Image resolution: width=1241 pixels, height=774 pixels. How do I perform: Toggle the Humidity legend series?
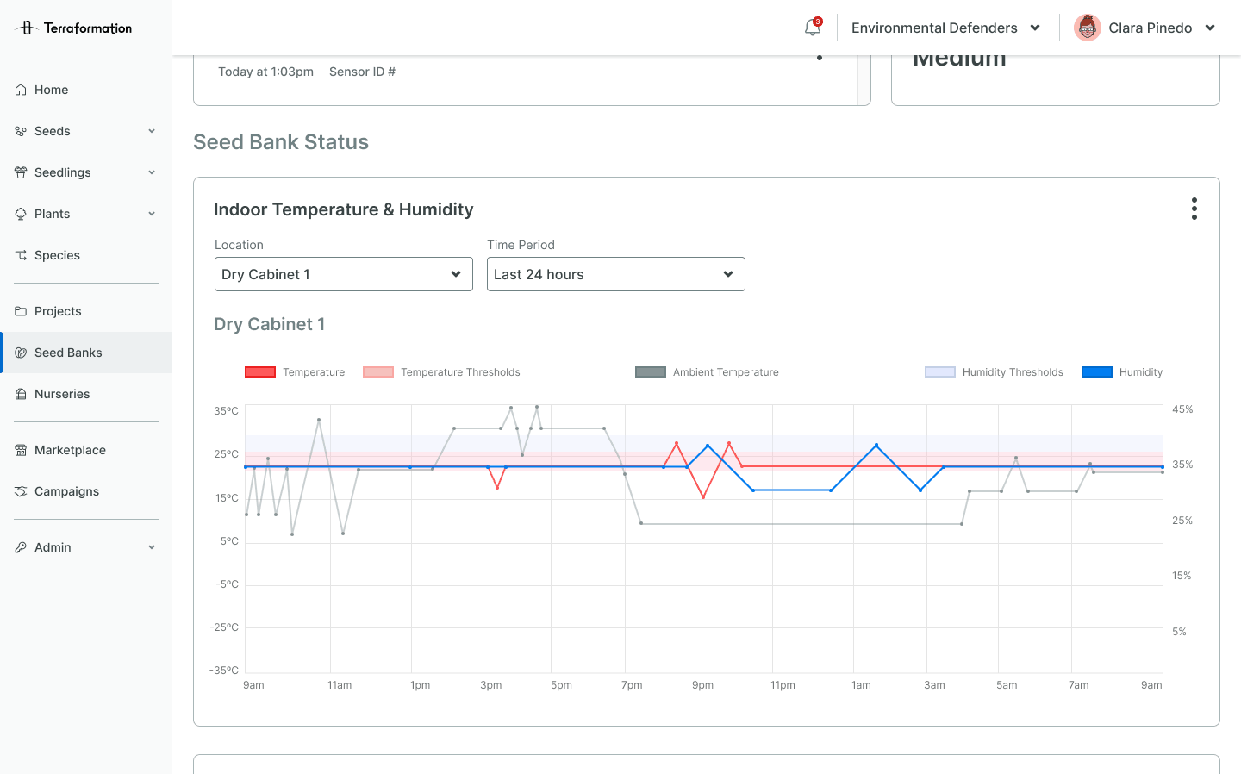pyautogui.click(x=1122, y=372)
